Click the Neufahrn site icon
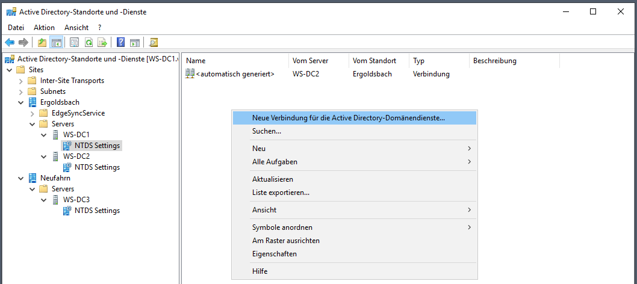This screenshot has width=637, height=284. click(x=32, y=177)
